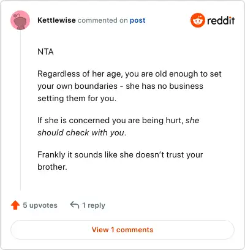Click the curved reply arrow icon
This screenshot has width=245, height=250.
pos(75,205)
